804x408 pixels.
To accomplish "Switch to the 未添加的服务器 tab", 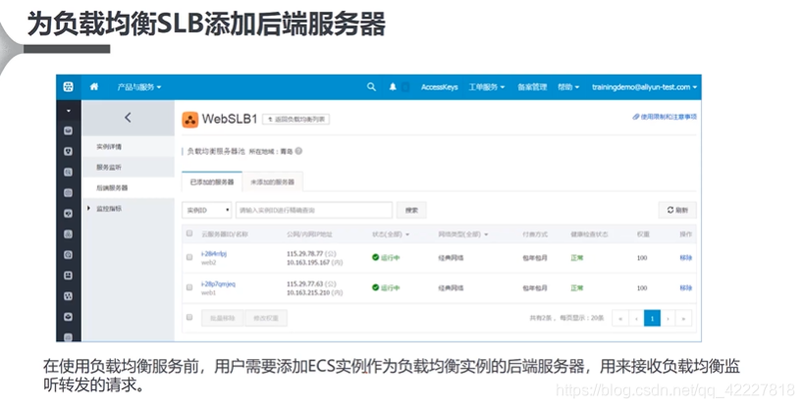I will pos(272,182).
